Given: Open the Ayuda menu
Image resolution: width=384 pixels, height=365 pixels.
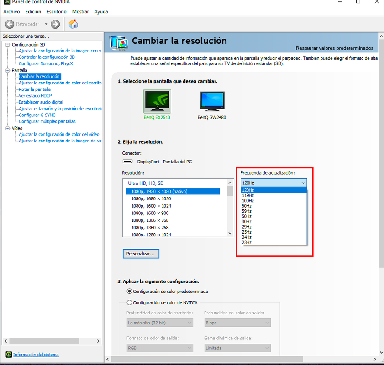Looking at the screenshot, I should pyautogui.click(x=101, y=11).
